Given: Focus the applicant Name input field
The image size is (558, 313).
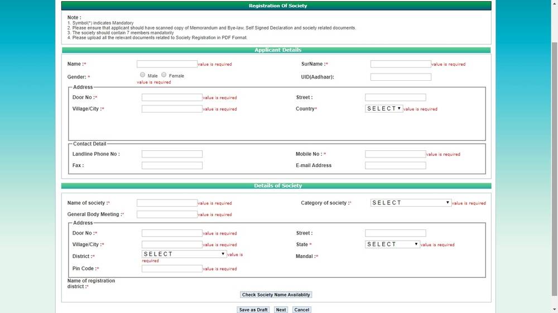Looking at the screenshot, I should tap(167, 64).
